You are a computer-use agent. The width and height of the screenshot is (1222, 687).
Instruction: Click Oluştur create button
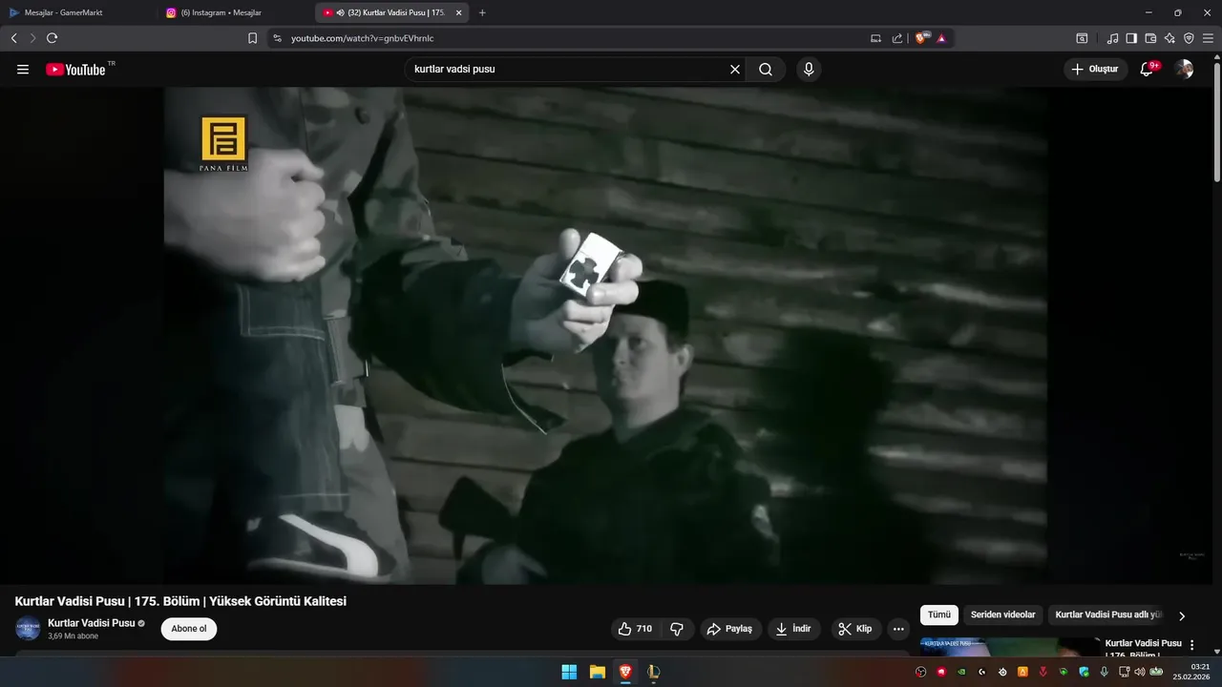pyautogui.click(x=1095, y=69)
